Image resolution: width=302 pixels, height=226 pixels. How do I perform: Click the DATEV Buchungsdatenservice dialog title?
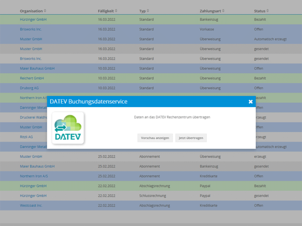tap(88, 102)
